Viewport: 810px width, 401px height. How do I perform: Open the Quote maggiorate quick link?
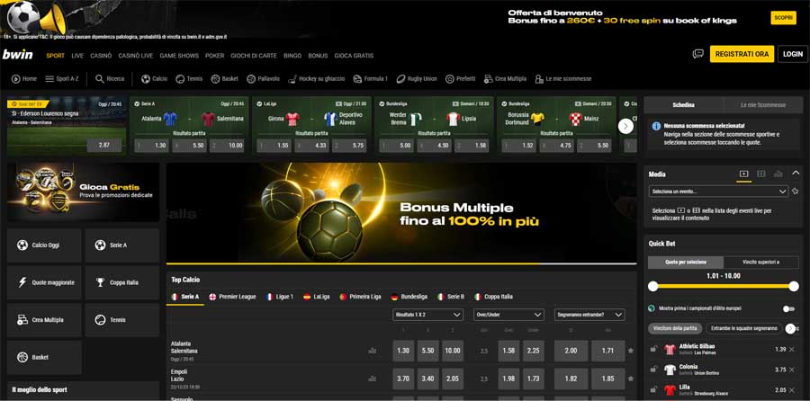click(x=44, y=283)
